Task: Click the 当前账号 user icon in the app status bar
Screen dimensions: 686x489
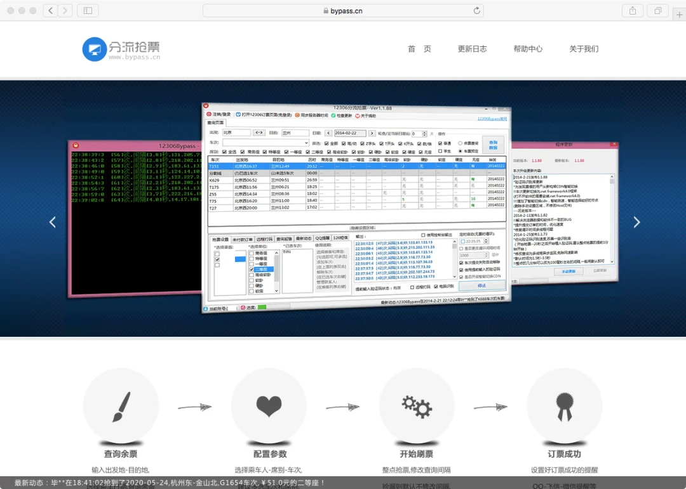Action: point(206,309)
